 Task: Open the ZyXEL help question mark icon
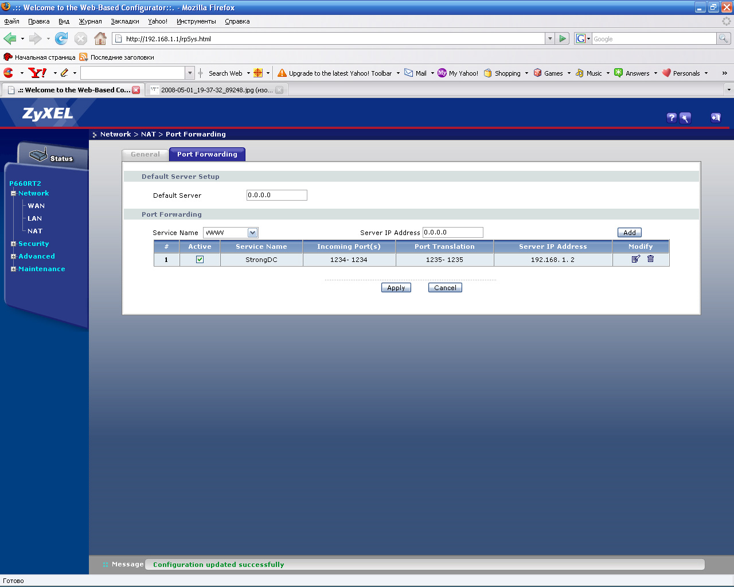[671, 118]
